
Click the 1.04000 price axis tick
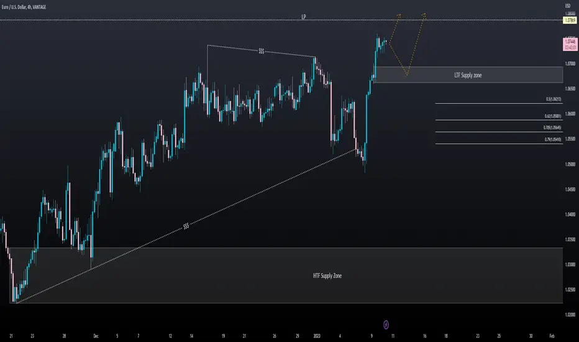click(570, 215)
